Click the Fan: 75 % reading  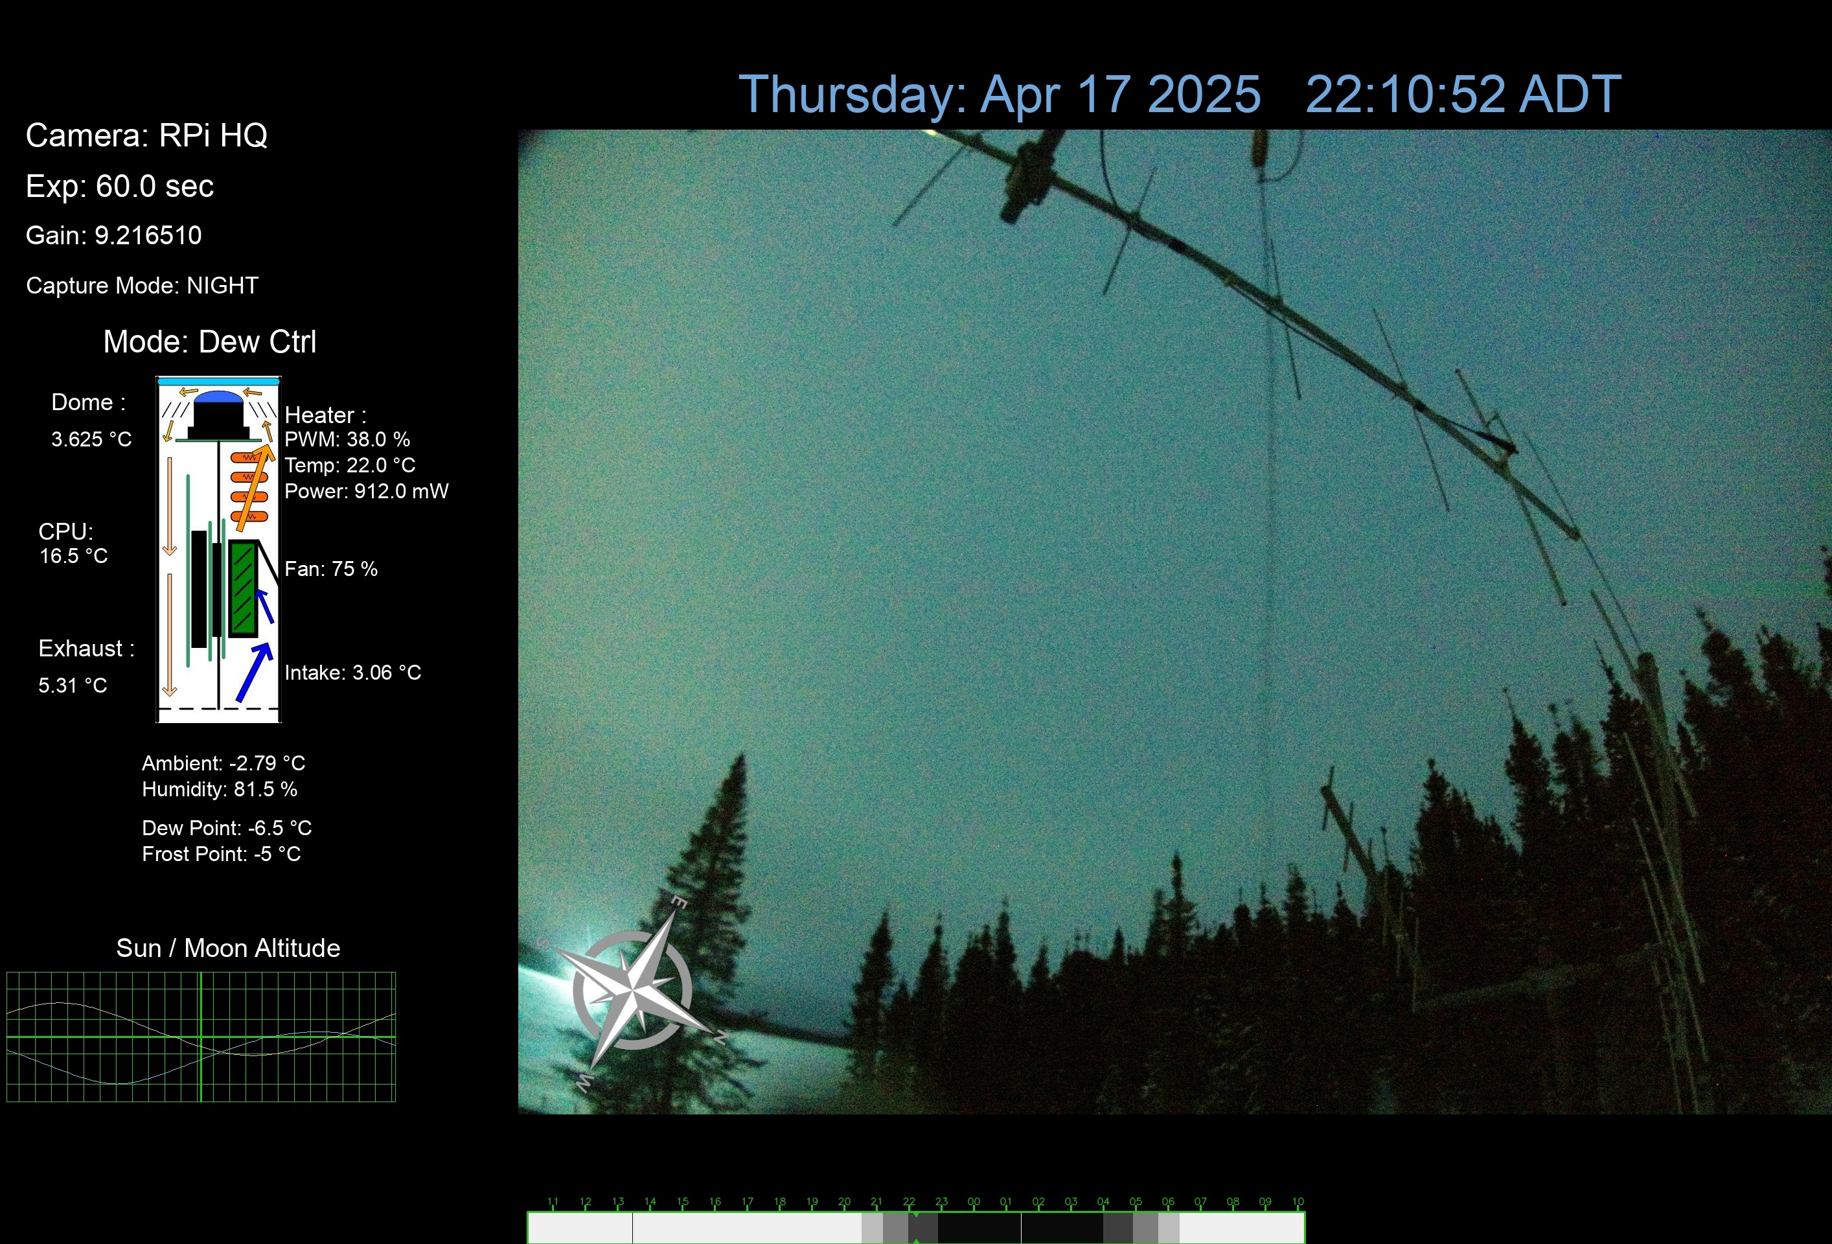(x=330, y=569)
